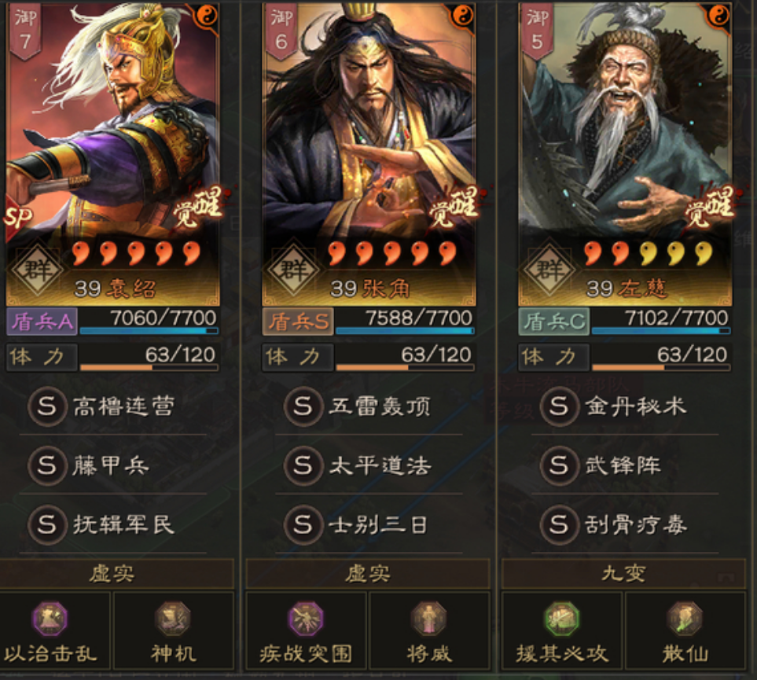Open the 疾战突围 skill icon

coord(305,619)
